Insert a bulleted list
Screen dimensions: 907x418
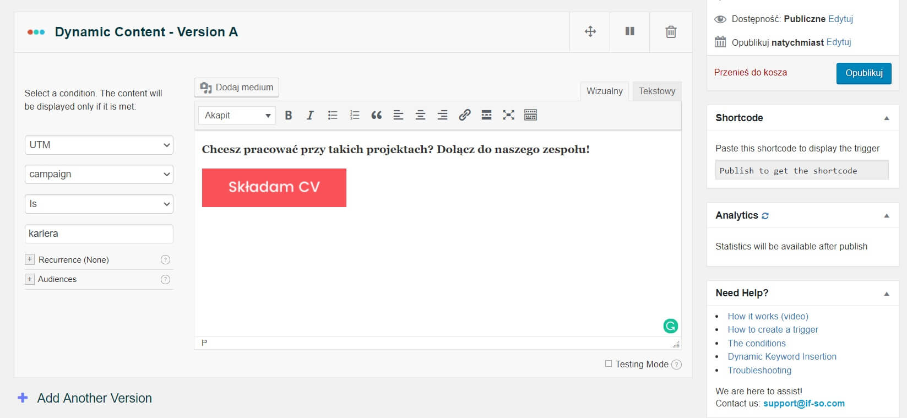332,115
